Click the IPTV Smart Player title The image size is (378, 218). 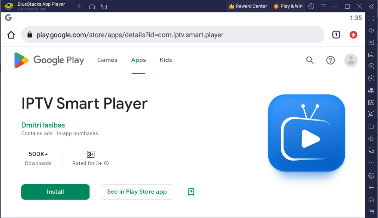point(84,104)
